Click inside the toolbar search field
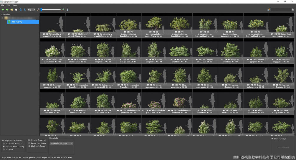The height and width of the screenshot is (160, 296). [x=281, y=10]
